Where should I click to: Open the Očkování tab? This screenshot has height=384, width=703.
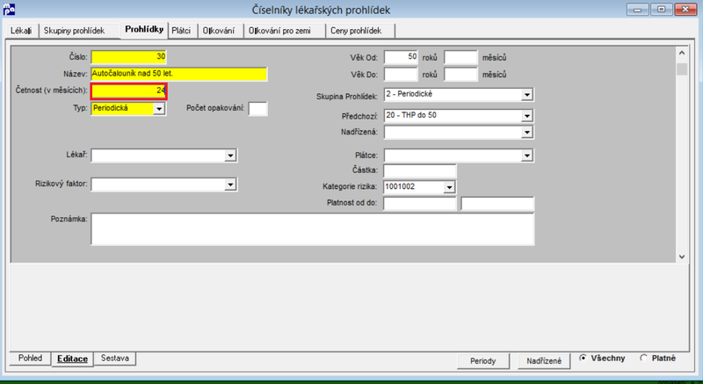tap(219, 31)
